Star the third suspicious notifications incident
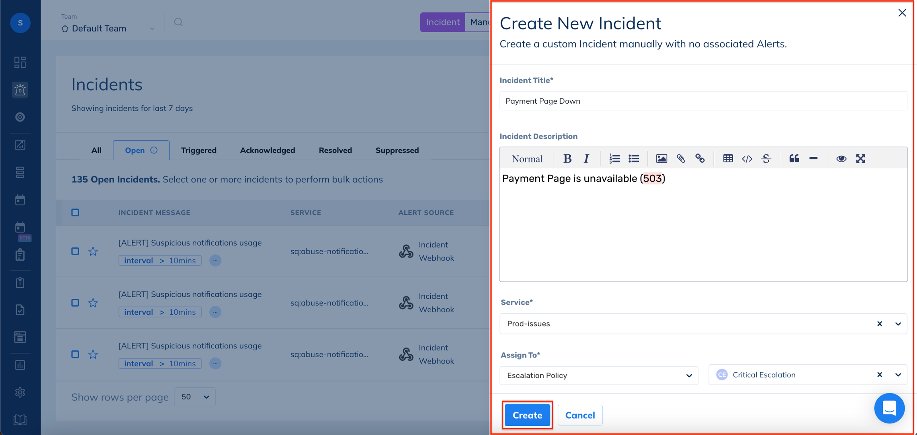The image size is (917, 435). 93,354
